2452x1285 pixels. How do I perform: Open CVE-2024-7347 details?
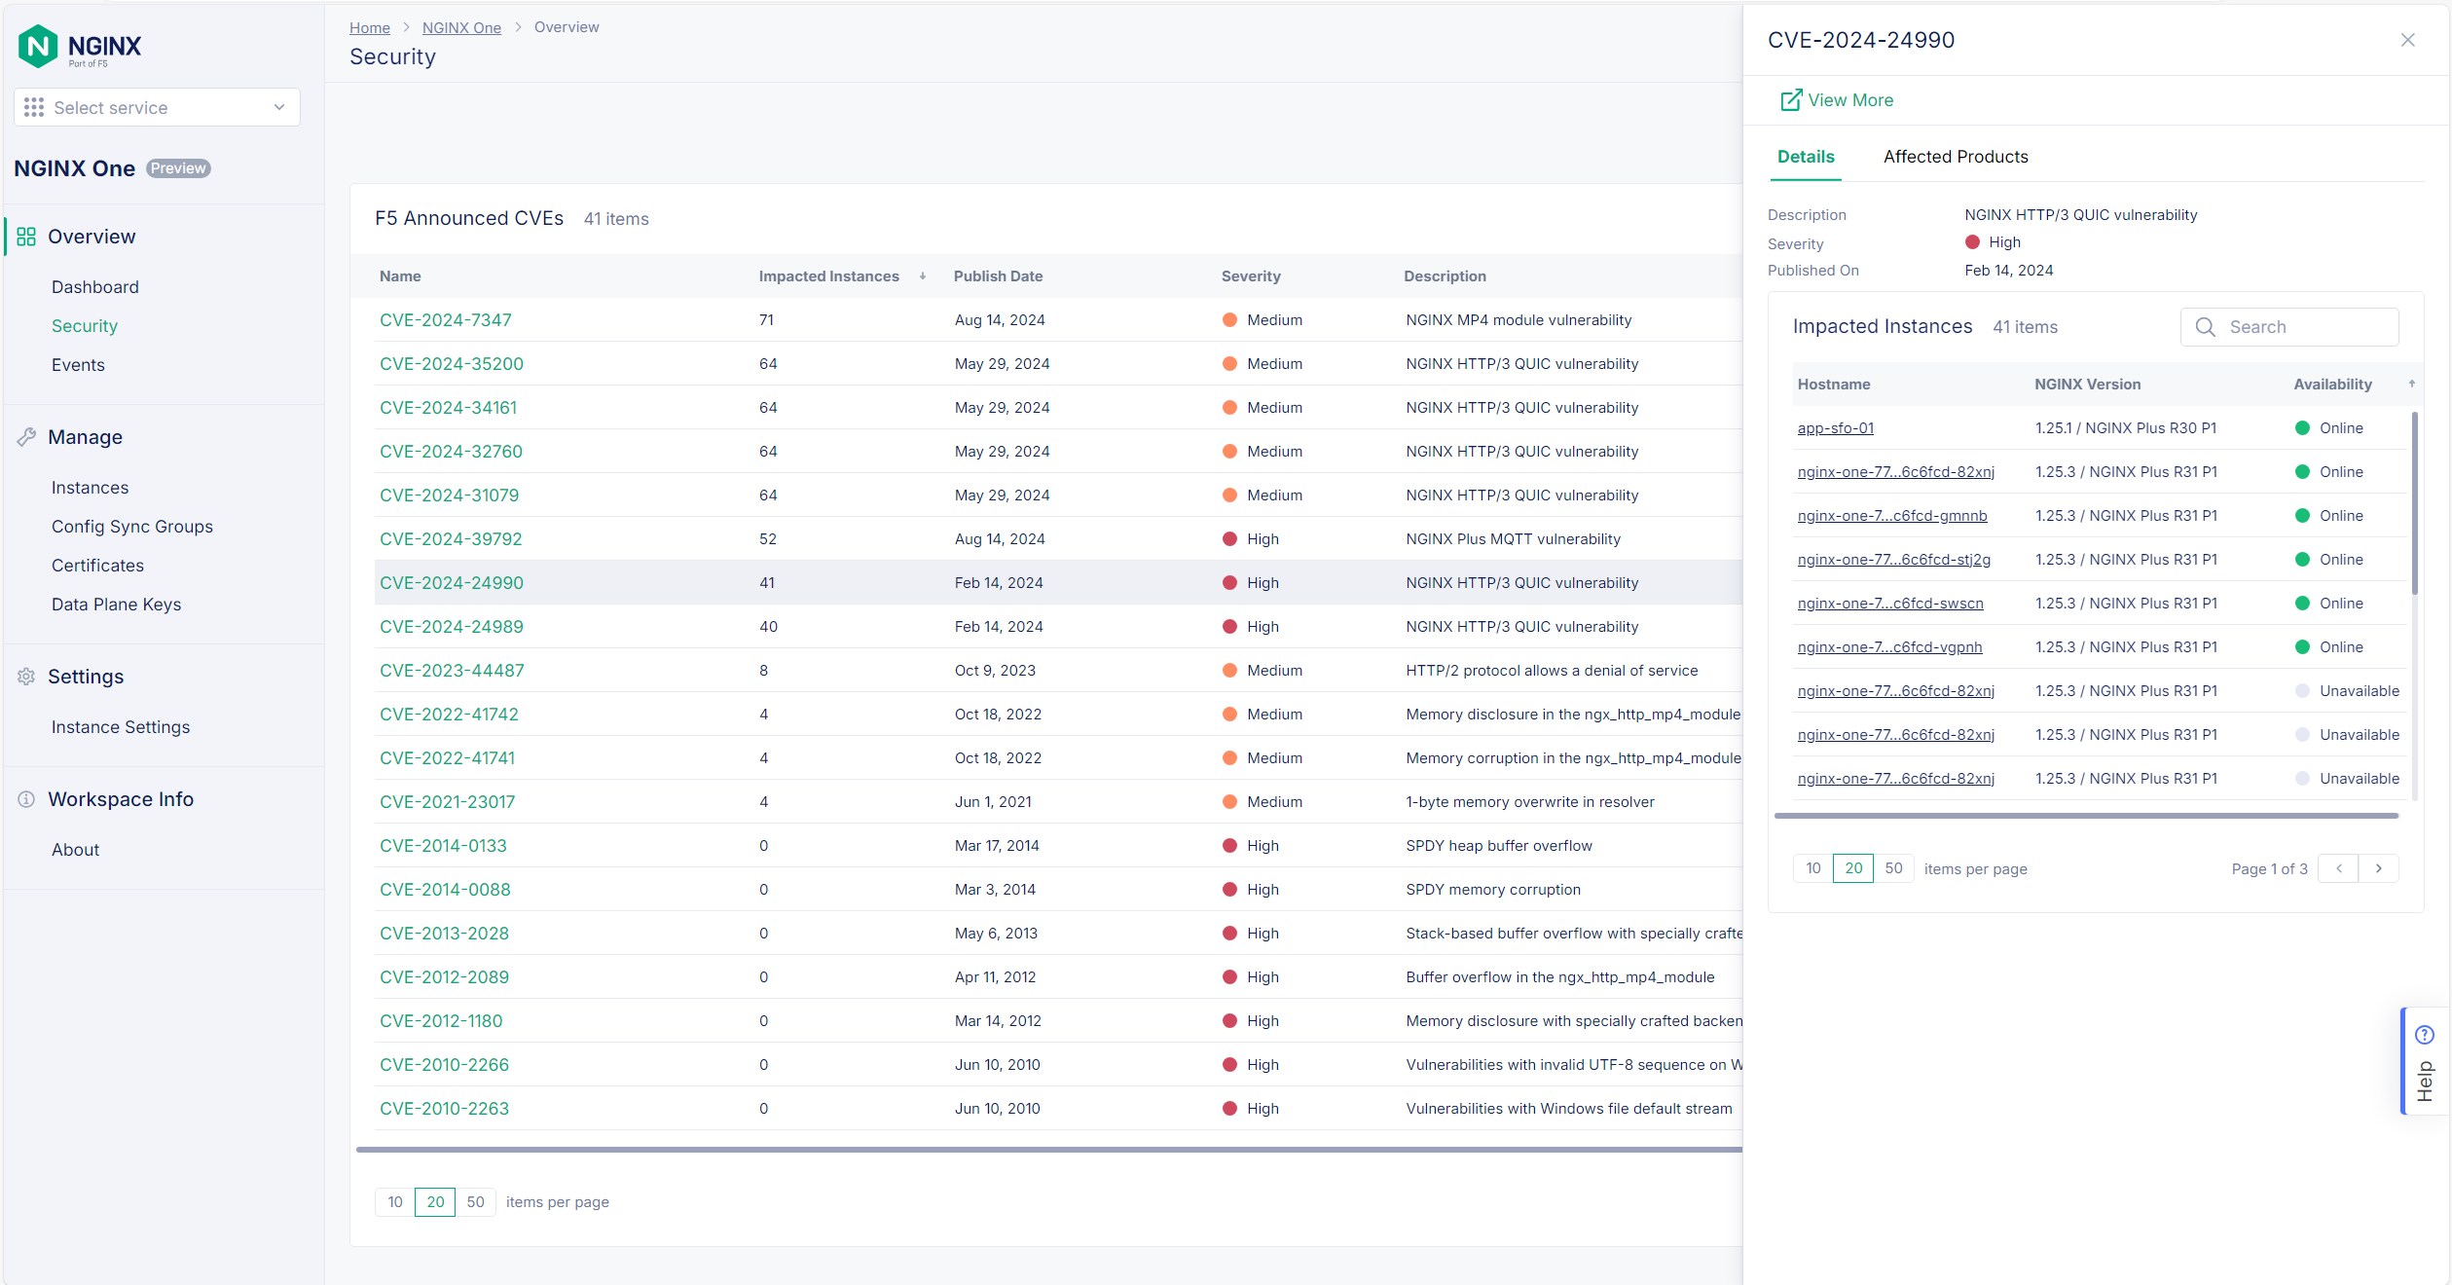[446, 320]
